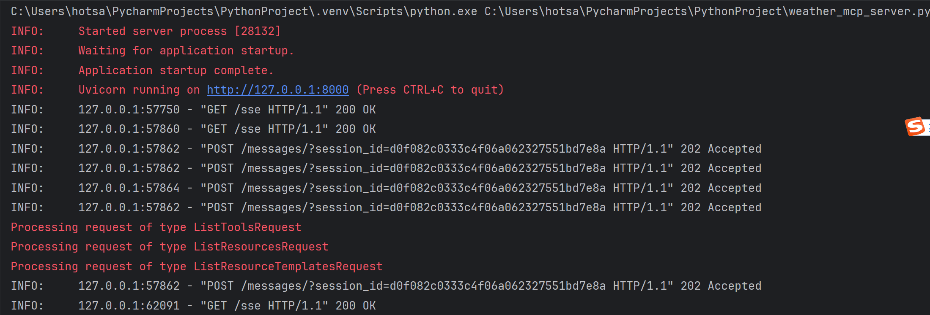The width and height of the screenshot is (930, 315).
Task: Click the weather_mcp_server.py script path
Action: tap(706, 11)
